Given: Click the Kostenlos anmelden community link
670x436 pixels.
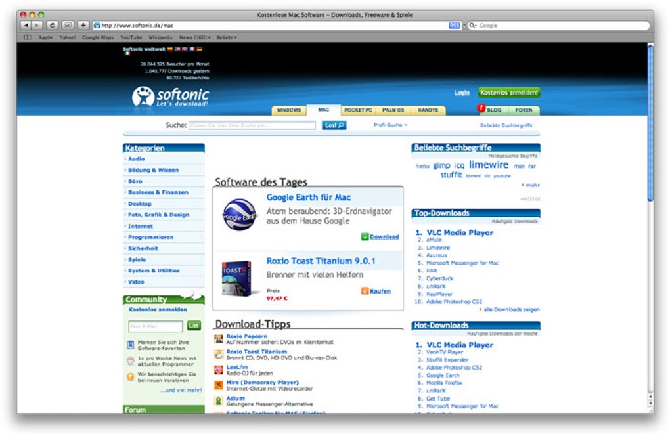Looking at the screenshot, I should pyautogui.click(x=158, y=309).
